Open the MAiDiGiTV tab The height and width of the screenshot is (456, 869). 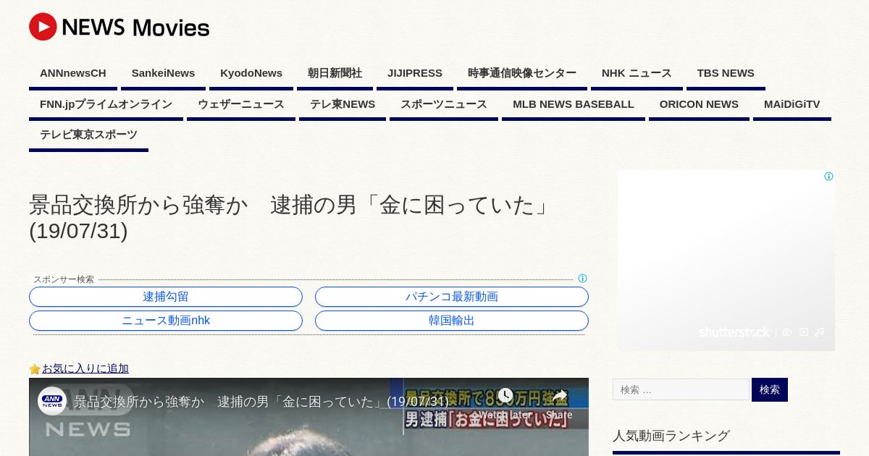coord(792,104)
